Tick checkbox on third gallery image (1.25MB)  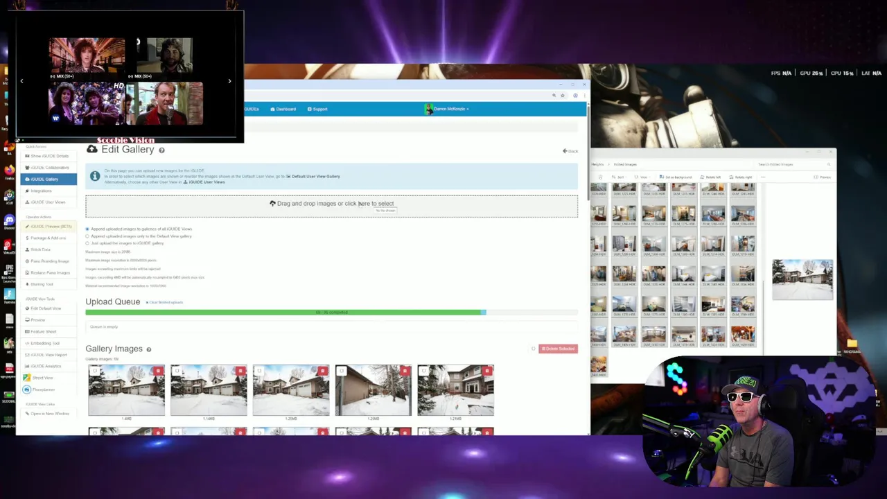pos(259,371)
